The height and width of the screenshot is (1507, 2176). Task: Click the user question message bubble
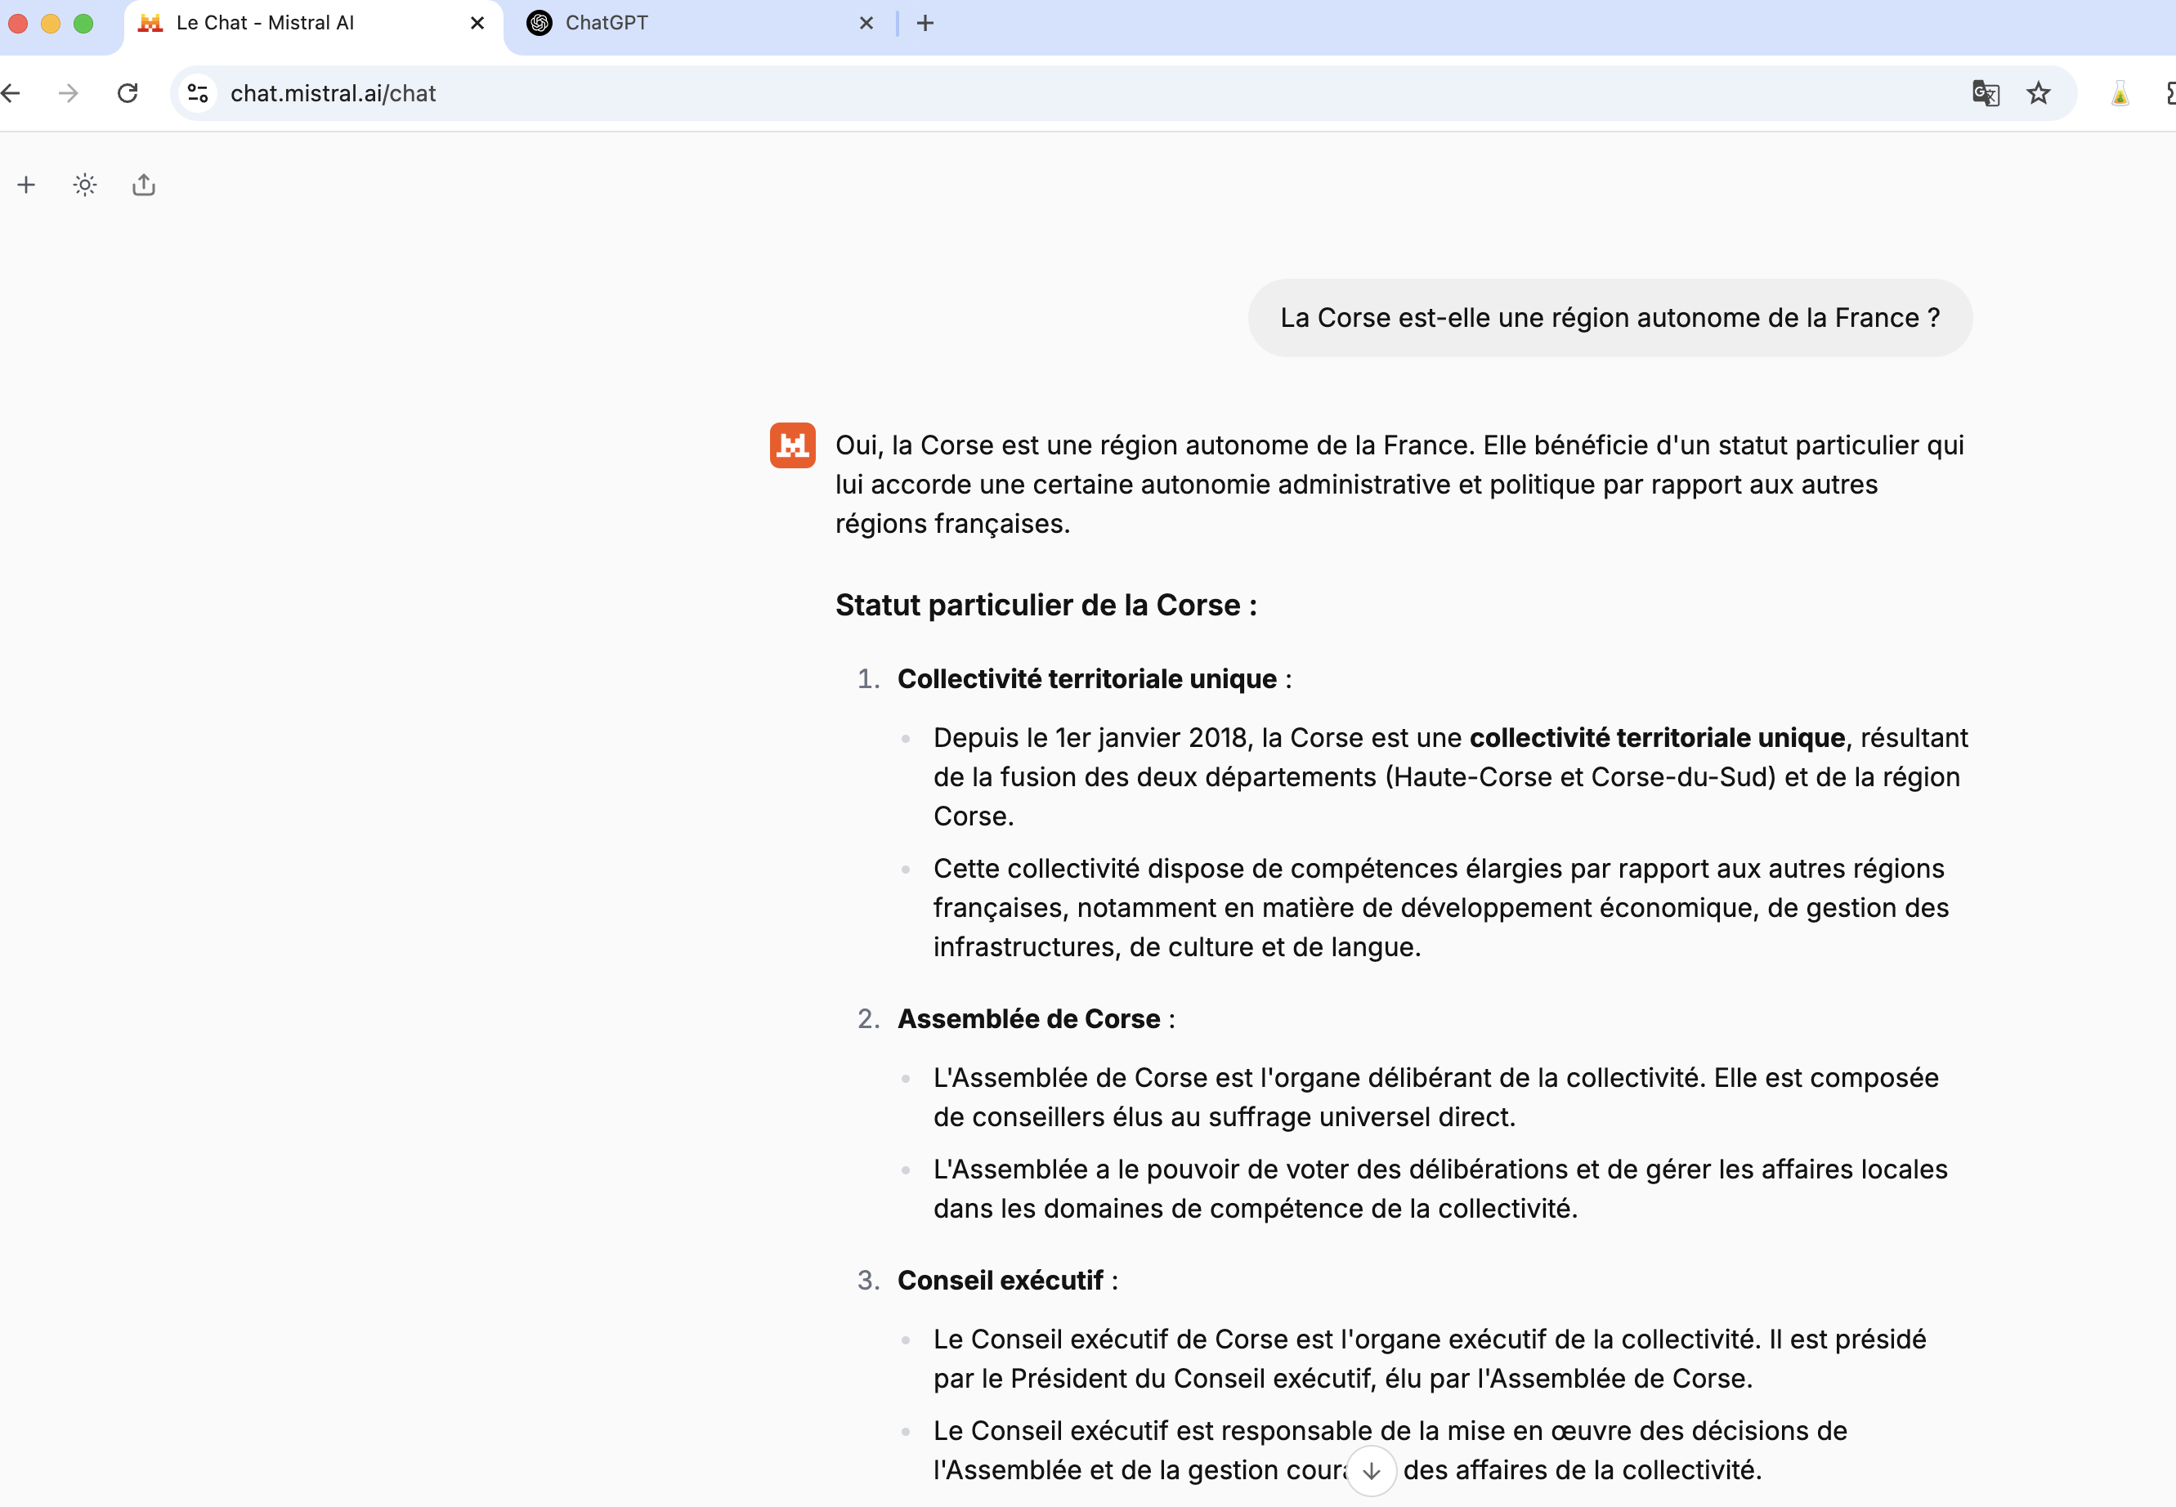[1610, 318]
